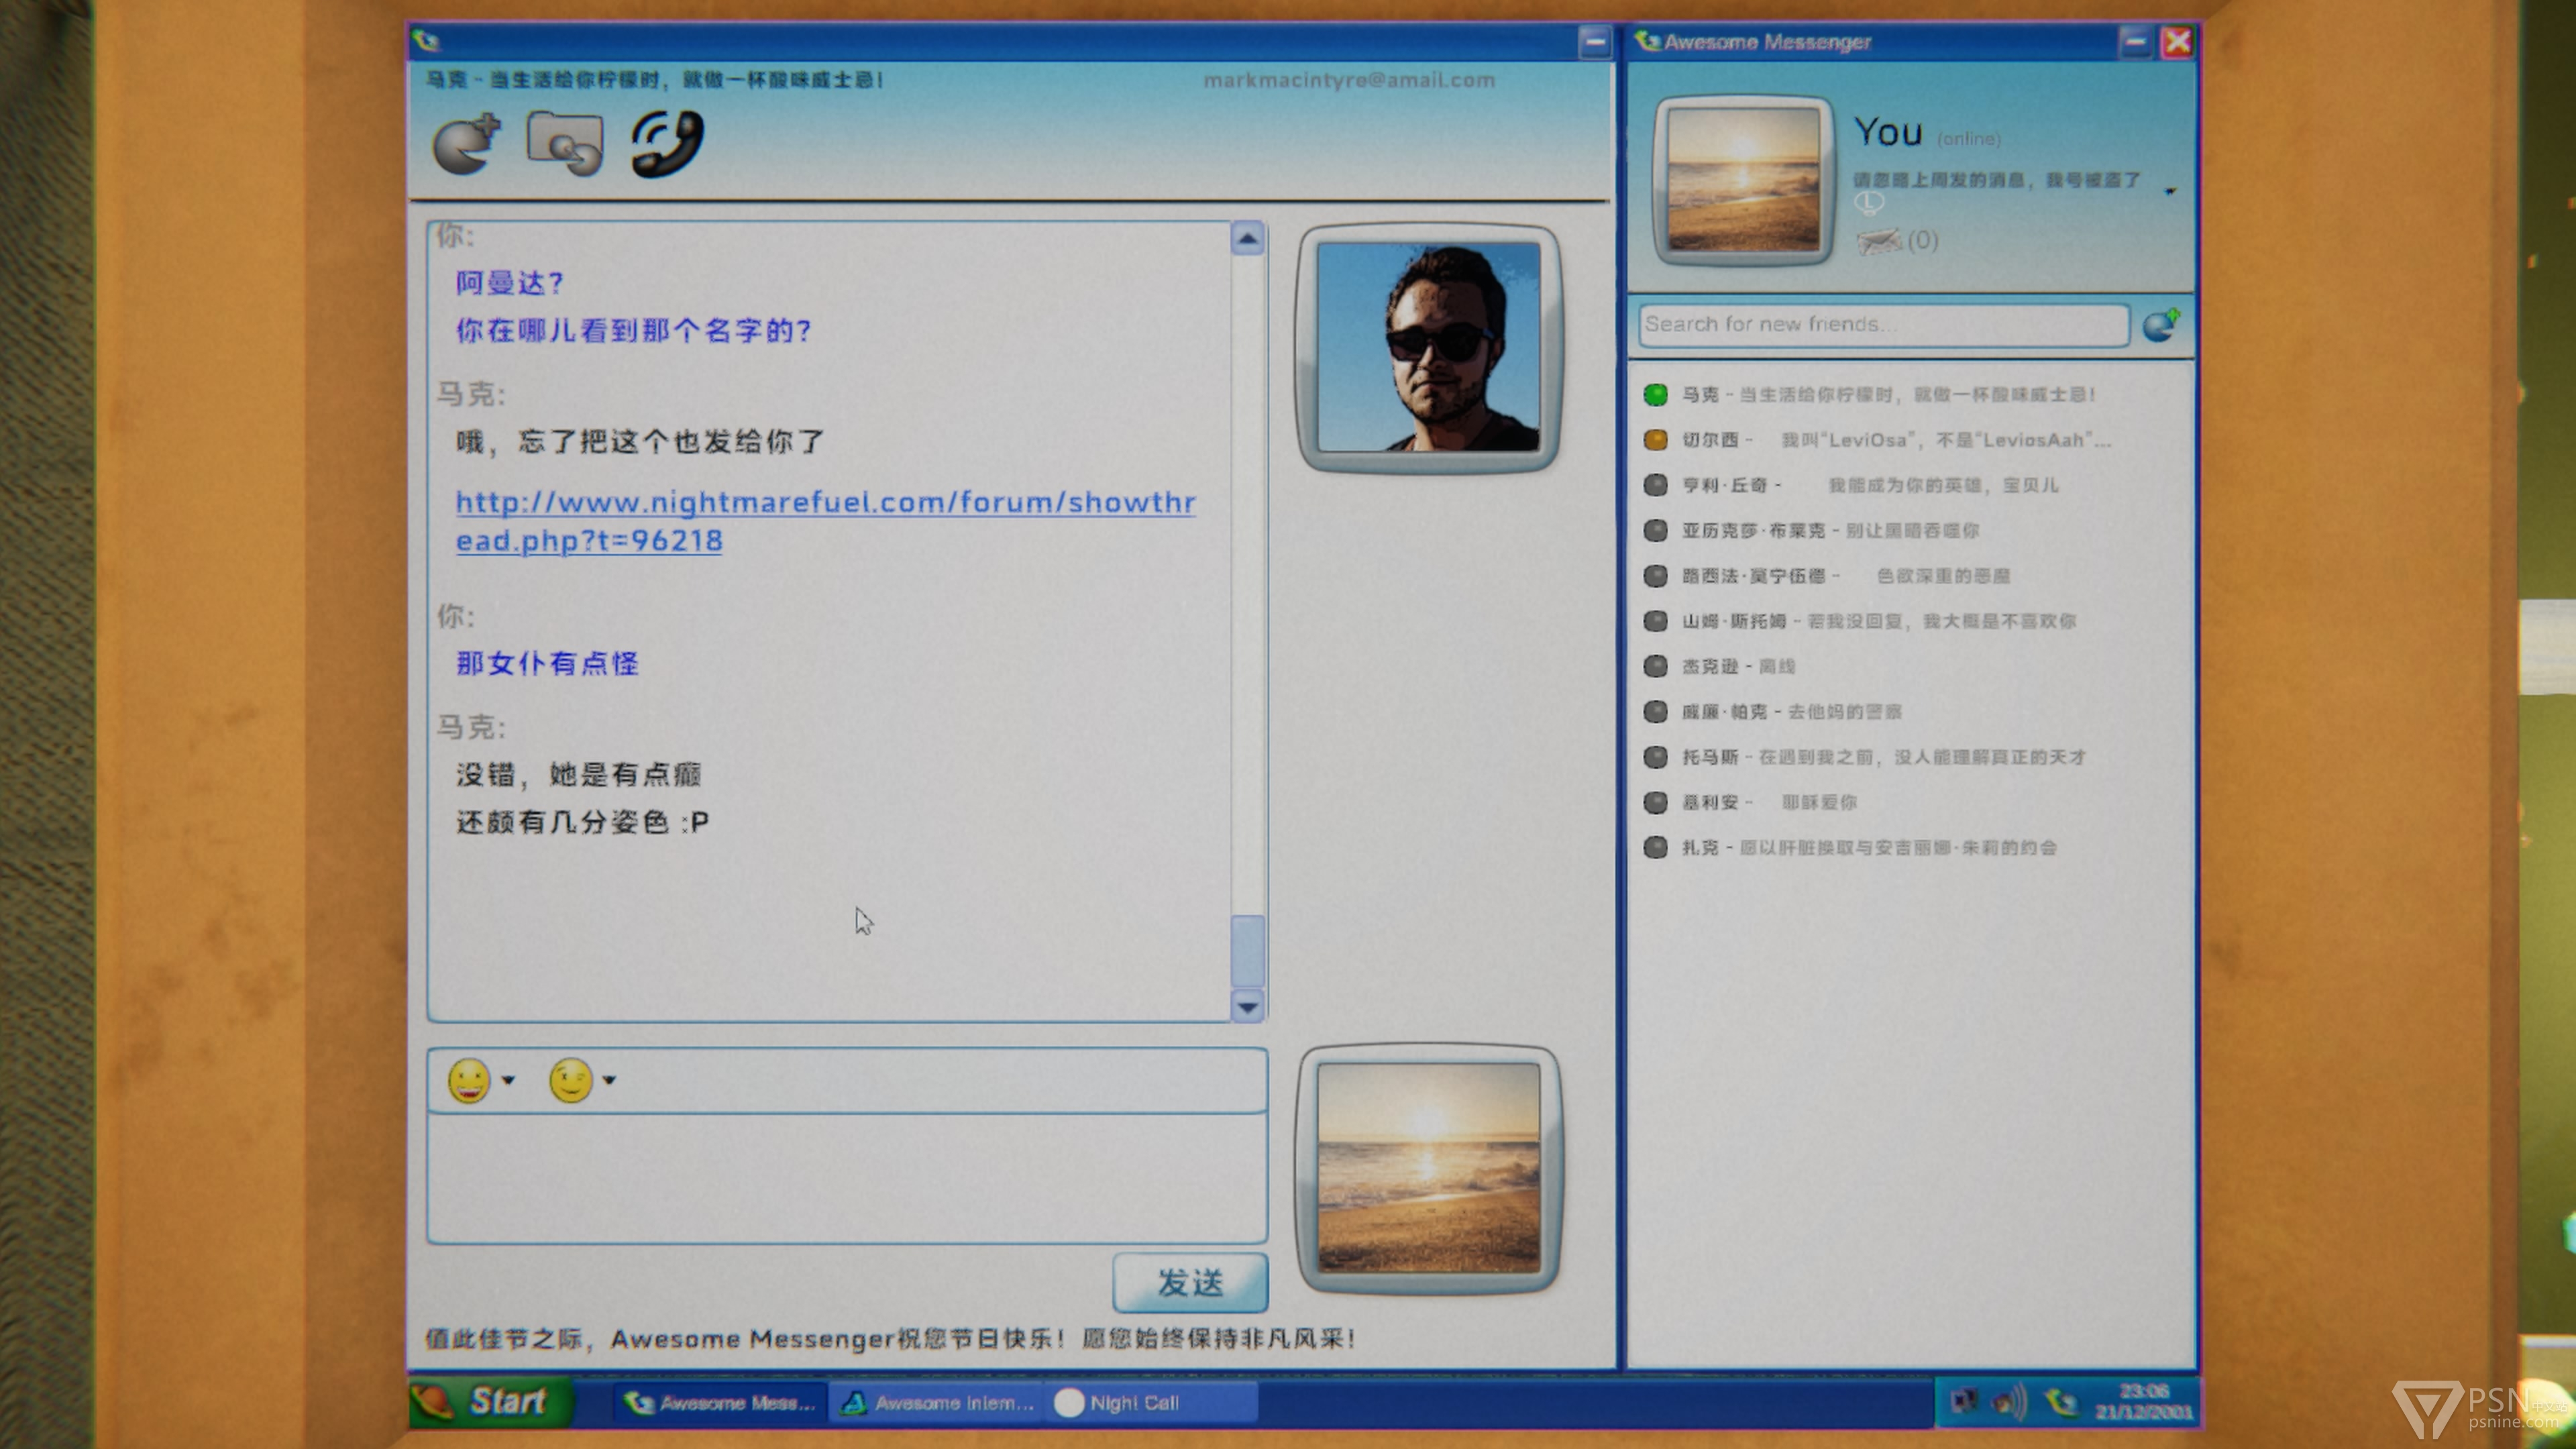The width and height of the screenshot is (2576, 1449).
Task: Click the You display name
Action: click(1888, 132)
